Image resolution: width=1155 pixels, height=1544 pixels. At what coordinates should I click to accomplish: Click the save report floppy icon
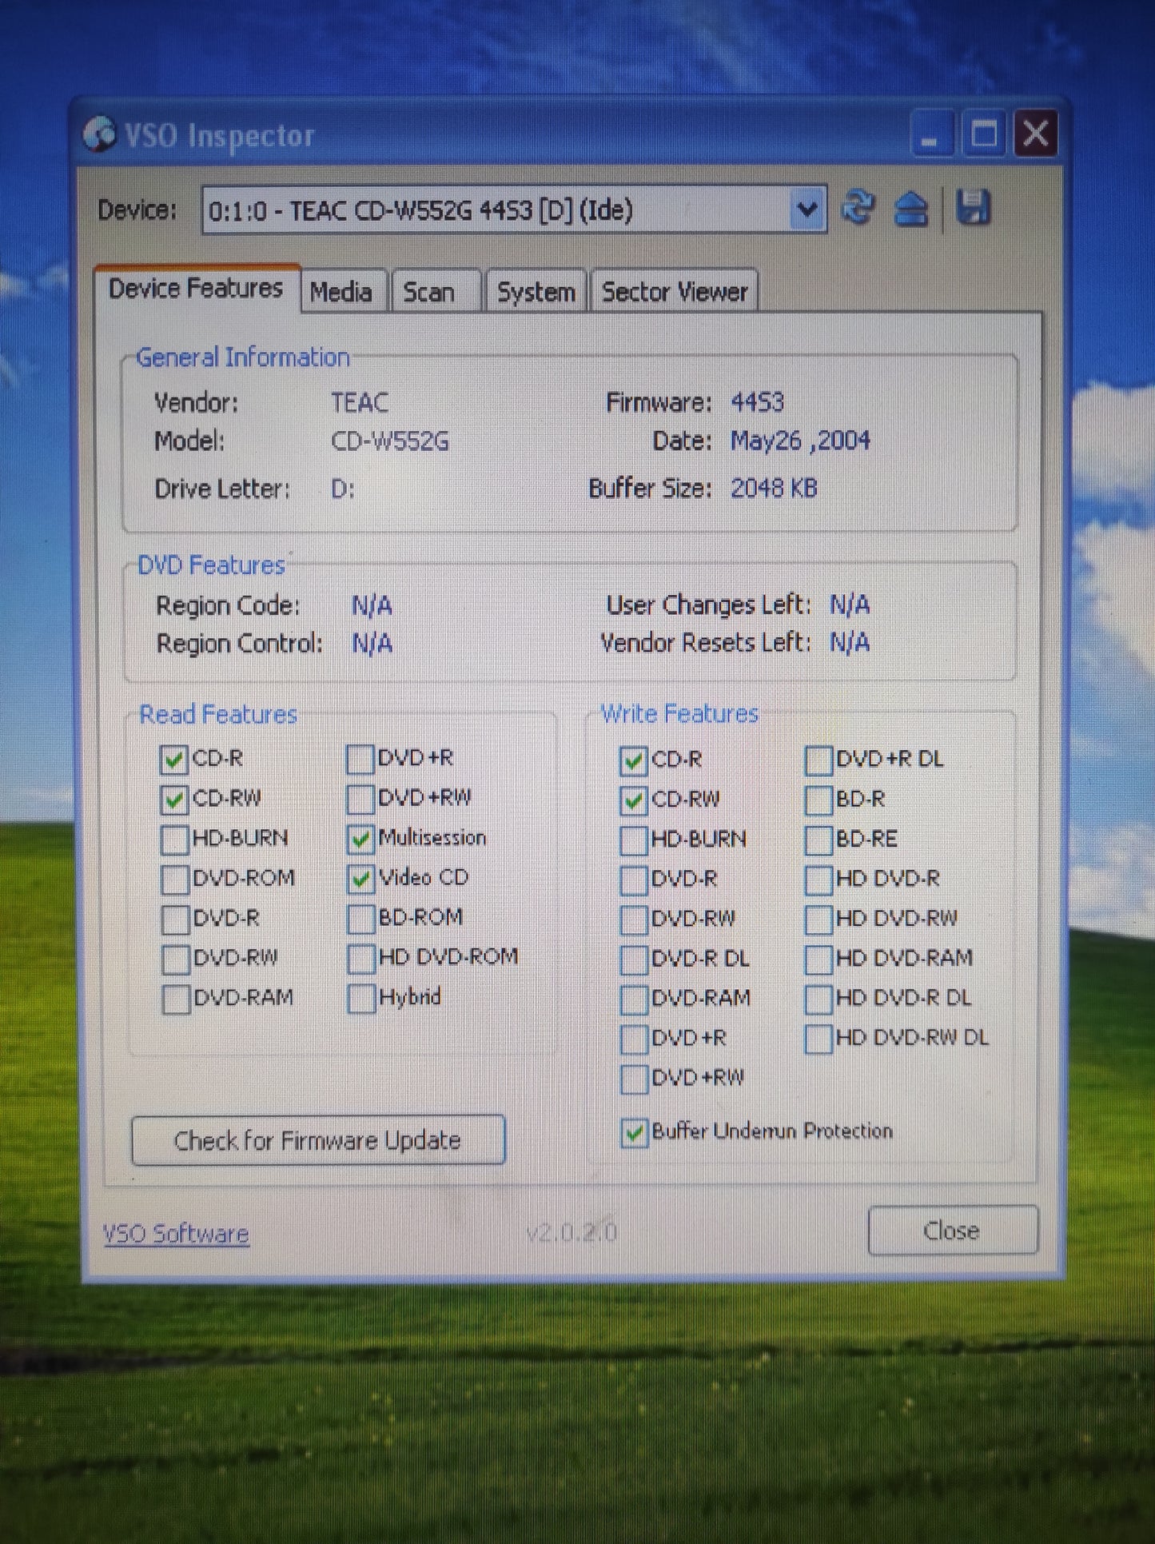coord(973,208)
